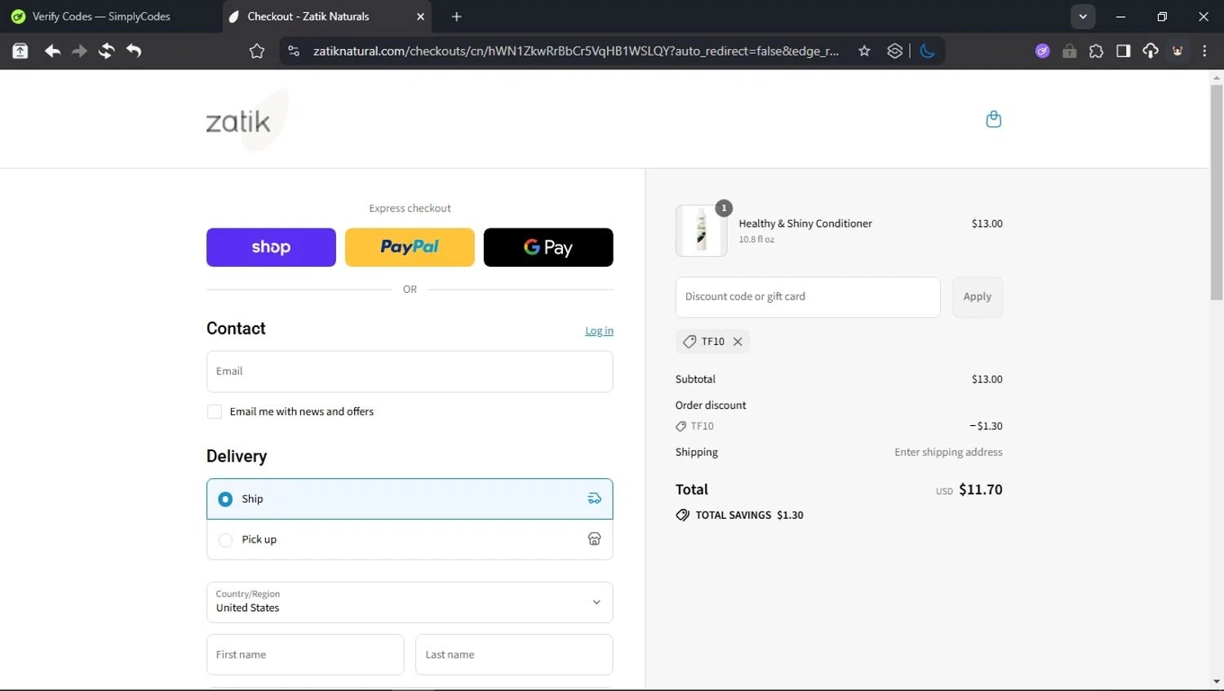Click the scrollbar down arrow
The image size is (1224, 691).
tap(1217, 682)
